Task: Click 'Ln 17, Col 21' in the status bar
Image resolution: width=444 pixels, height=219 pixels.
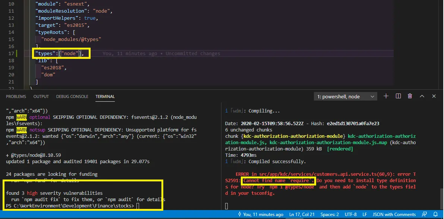Action: click(x=302, y=215)
